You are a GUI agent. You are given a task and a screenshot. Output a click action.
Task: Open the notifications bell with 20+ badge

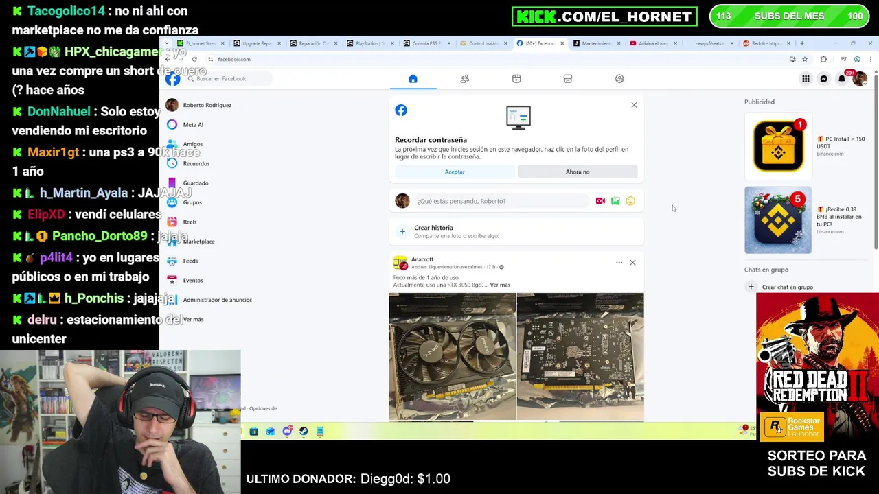pyautogui.click(x=842, y=79)
